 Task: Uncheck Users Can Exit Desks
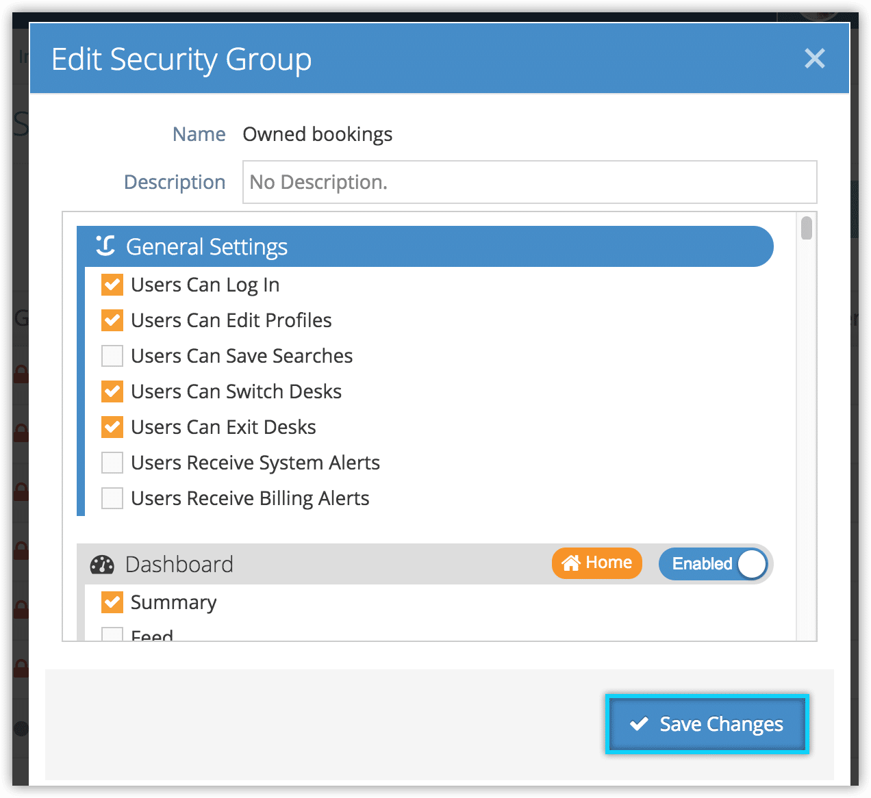coord(112,427)
